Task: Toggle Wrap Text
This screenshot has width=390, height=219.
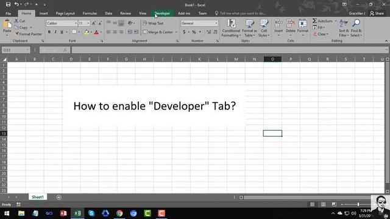Action: point(153,23)
